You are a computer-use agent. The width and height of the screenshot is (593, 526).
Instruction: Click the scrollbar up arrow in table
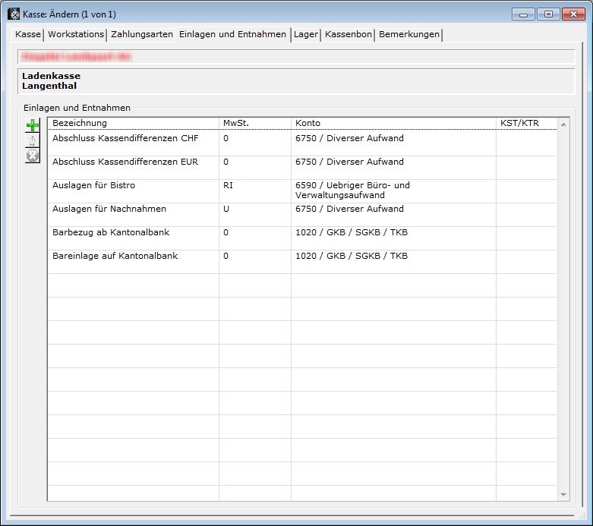click(x=563, y=124)
